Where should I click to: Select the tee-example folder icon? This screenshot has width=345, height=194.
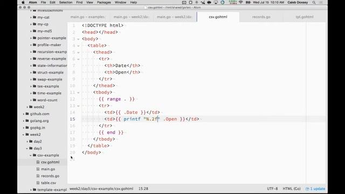[34, 86]
